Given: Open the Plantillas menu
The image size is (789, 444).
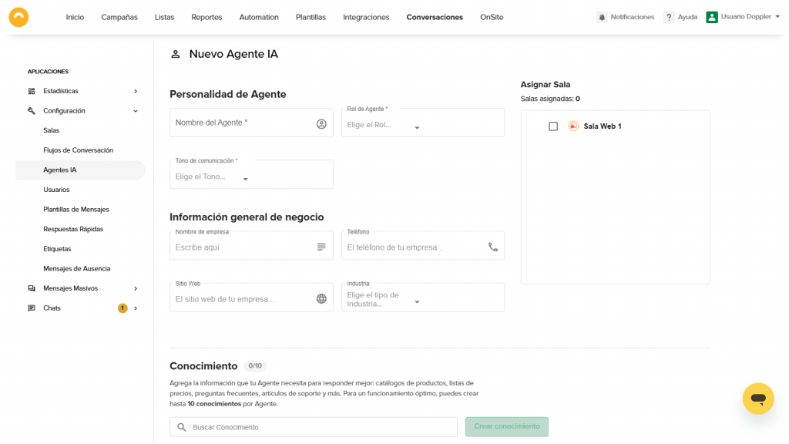Looking at the screenshot, I should pyautogui.click(x=311, y=17).
